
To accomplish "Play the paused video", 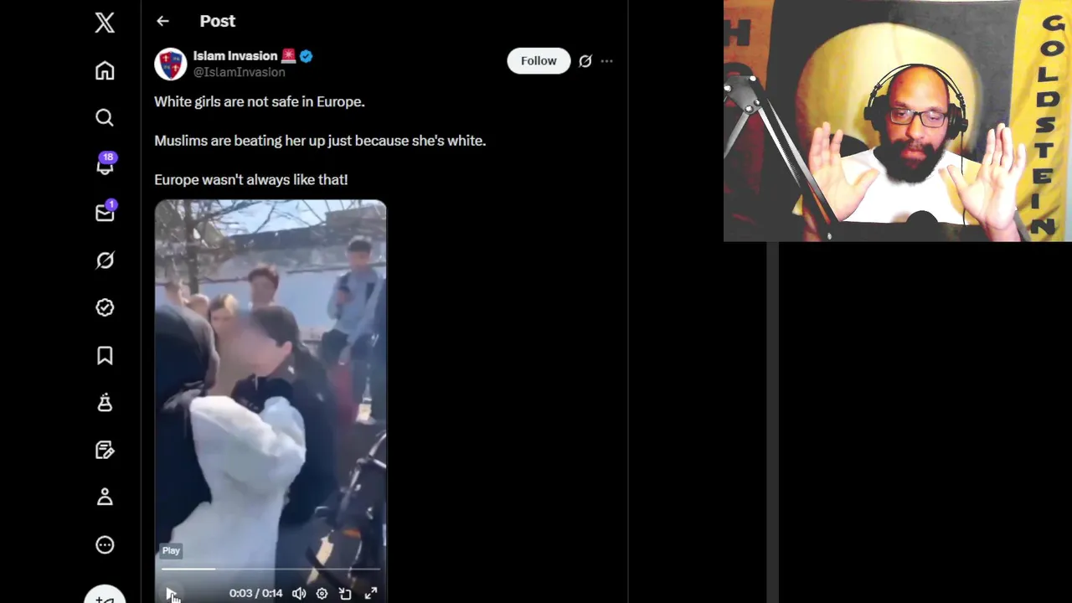I will click(x=171, y=593).
